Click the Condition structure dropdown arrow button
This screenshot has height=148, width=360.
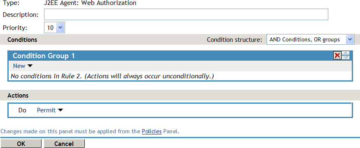click(350, 39)
